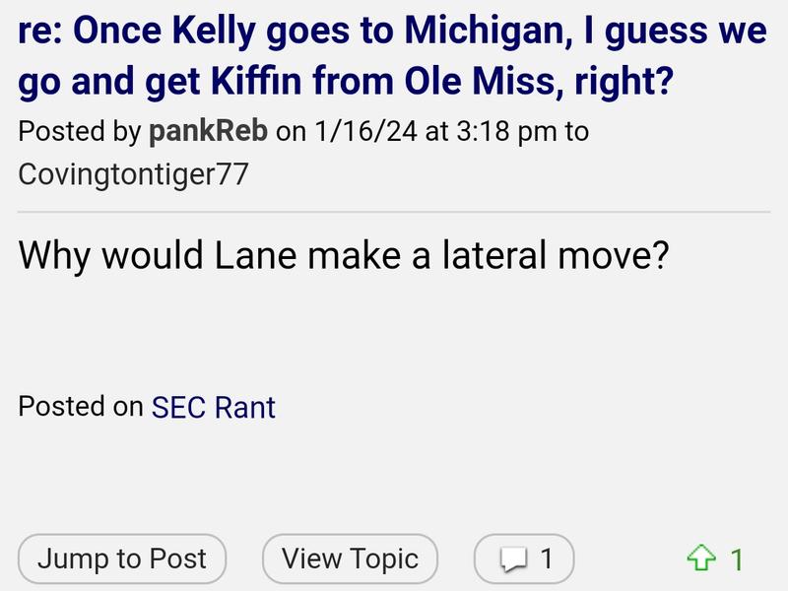Click the post text about Lane's lateral move
The height and width of the screenshot is (591, 788).
(344, 256)
